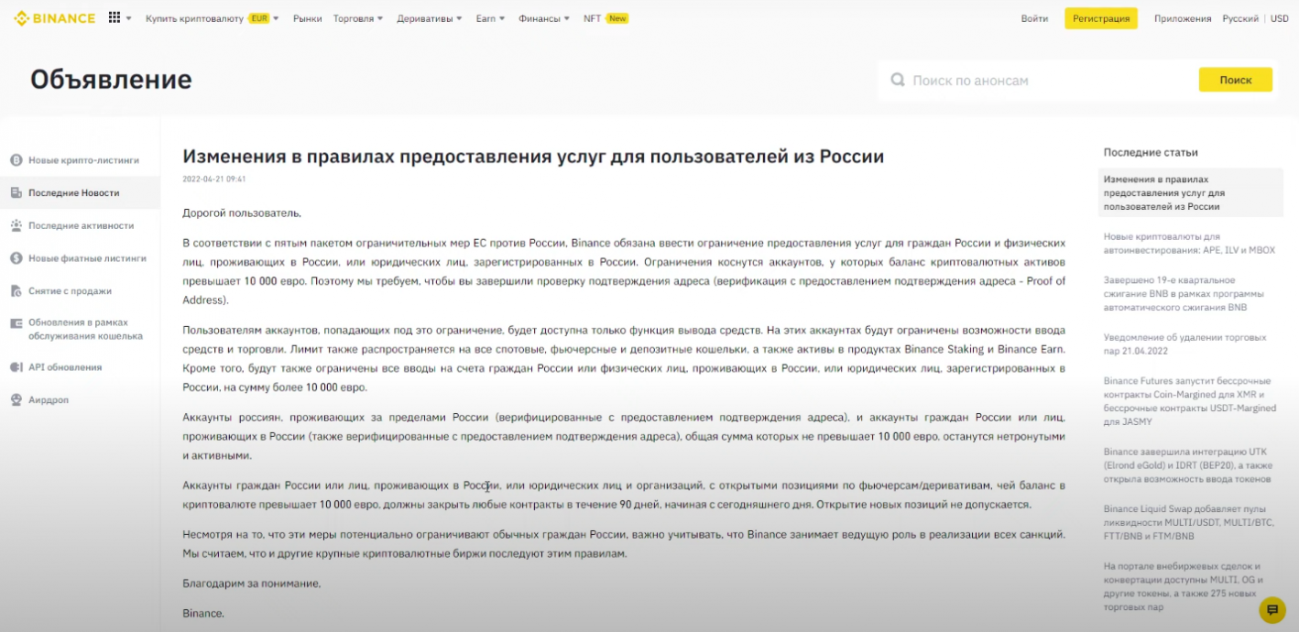Open Binance Liquid Swap пулы ликвидности article
The image size is (1299, 632).
1187,522
